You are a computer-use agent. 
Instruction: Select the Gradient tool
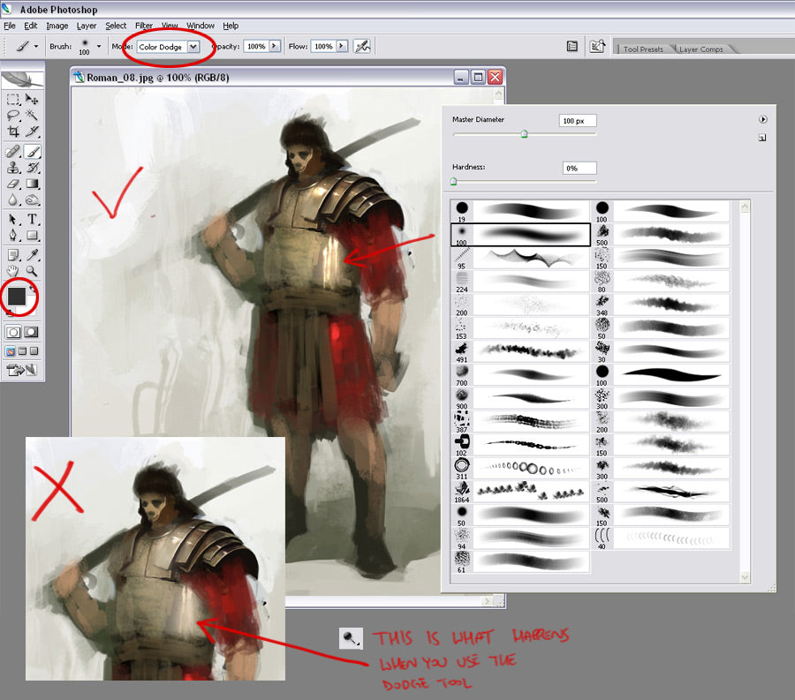point(31,183)
